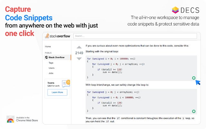Capture the first code snippet with the green circle
Viewport: 206px width, 129px height.
194,78
